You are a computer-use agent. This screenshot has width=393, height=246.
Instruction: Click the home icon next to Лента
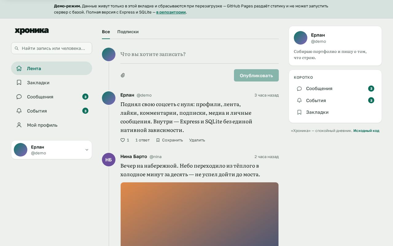(x=19, y=68)
